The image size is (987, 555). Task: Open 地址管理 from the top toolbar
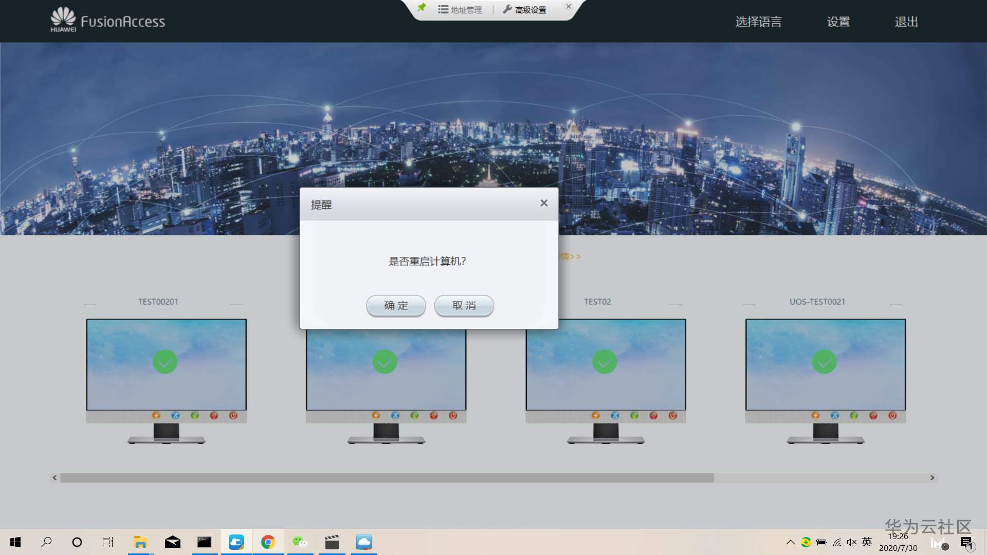pyautogui.click(x=460, y=10)
